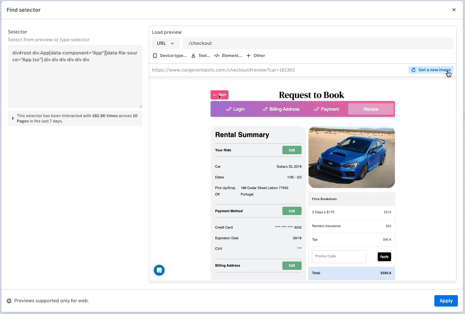Image resolution: width=465 pixels, height=314 pixels.
Task: Click the info icon beside Previews supported
Action: coord(9,301)
